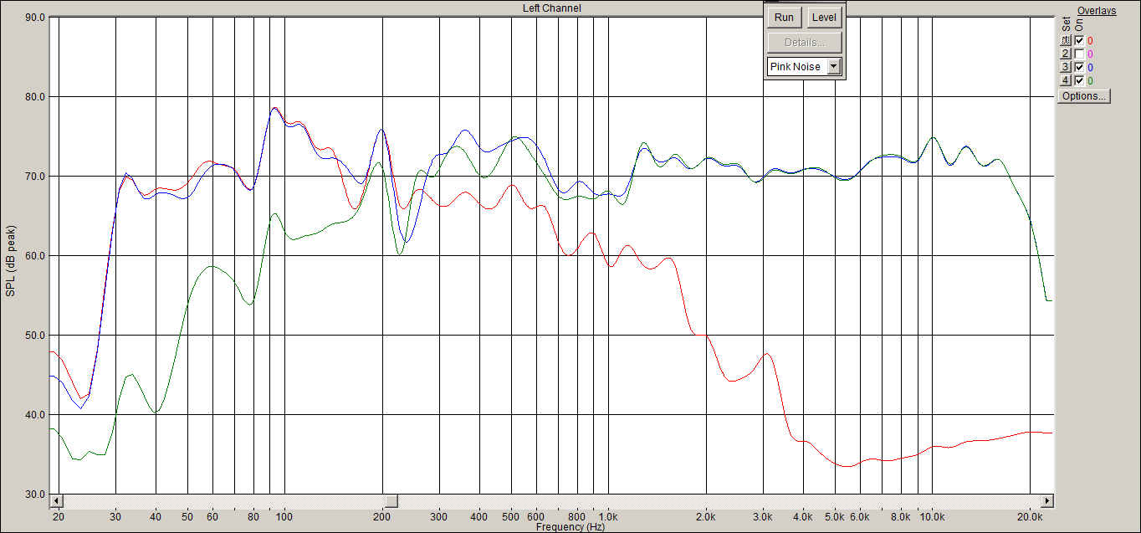Screen dimensions: 1141x533
Task: Click Set button for overlay 4
Action: pyautogui.click(x=1066, y=80)
